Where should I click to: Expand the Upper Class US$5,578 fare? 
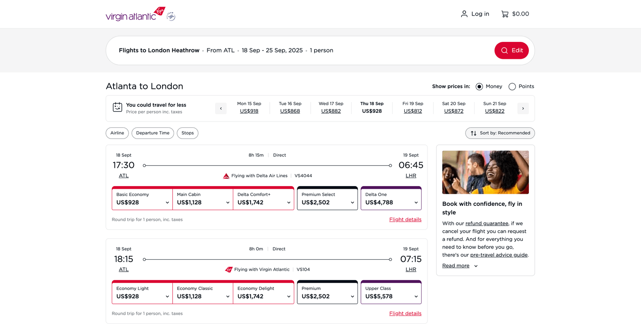point(391,293)
